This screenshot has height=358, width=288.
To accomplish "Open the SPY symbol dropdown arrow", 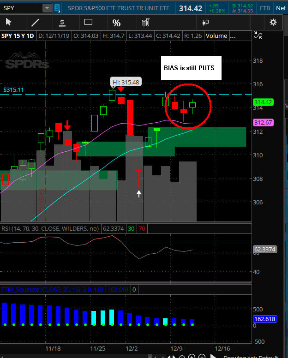I will [47, 8].
